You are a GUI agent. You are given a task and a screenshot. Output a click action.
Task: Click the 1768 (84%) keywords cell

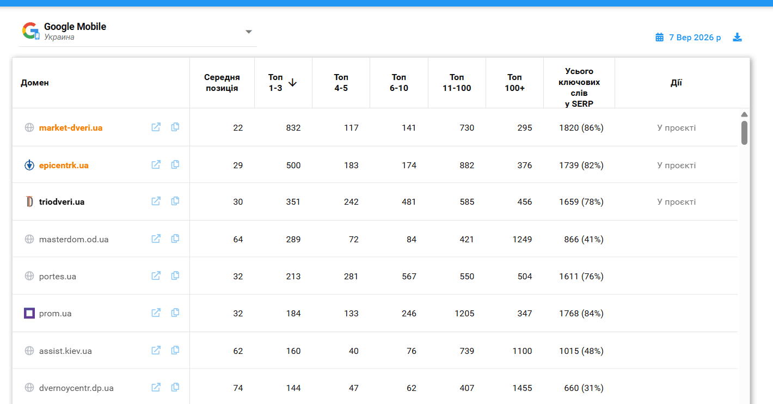pos(581,314)
